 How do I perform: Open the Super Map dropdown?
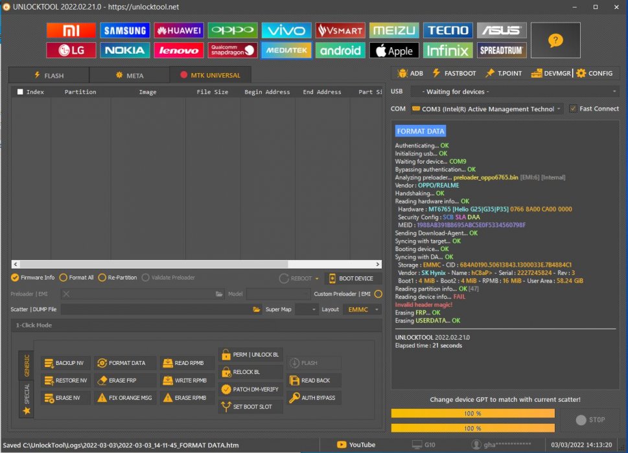click(x=307, y=309)
